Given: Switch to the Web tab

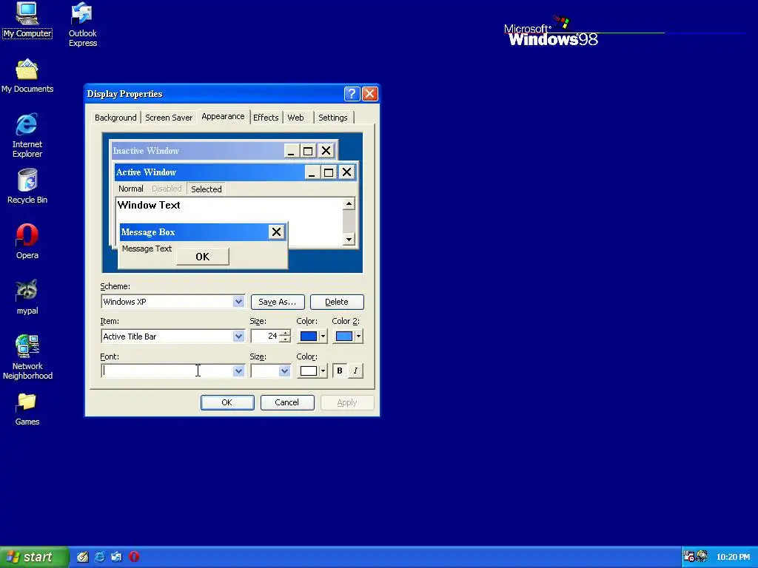Looking at the screenshot, I should [296, 118].
